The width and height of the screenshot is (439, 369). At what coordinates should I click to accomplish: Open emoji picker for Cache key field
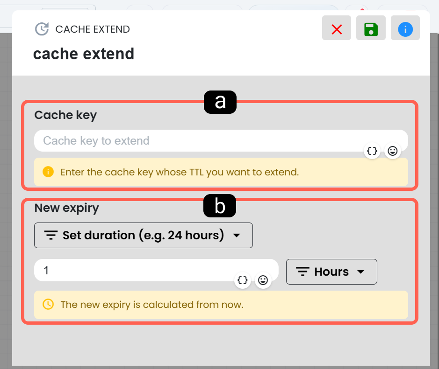(x=393, y=151)
